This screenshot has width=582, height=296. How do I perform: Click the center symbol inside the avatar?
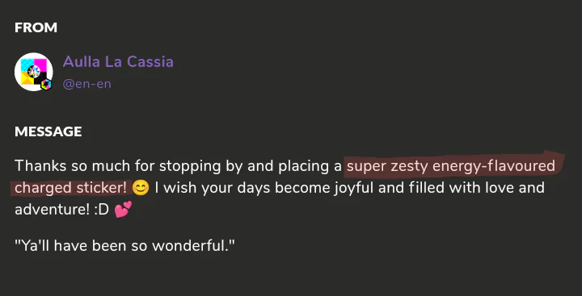pyautogui.click(x=34, y=72)
